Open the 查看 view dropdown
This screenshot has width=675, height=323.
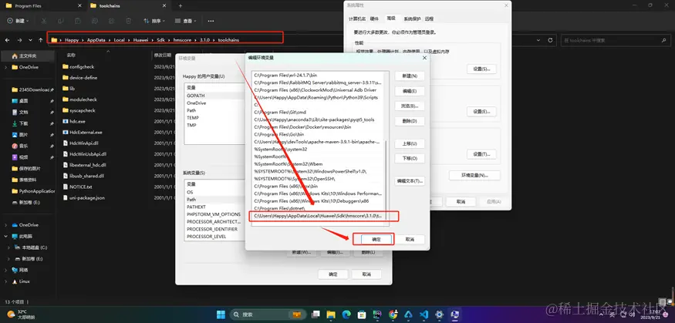[x=186, y=21]
